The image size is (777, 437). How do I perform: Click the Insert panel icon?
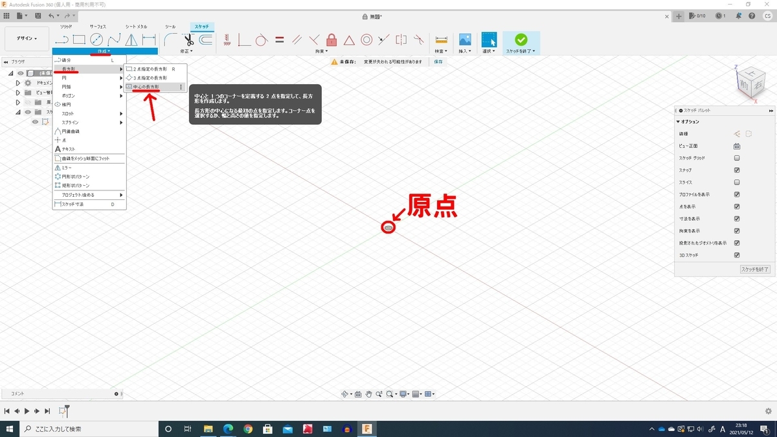pos(464,38)
